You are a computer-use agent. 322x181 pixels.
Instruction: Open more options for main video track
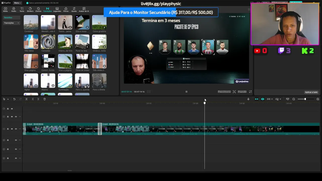click(20, 129)
